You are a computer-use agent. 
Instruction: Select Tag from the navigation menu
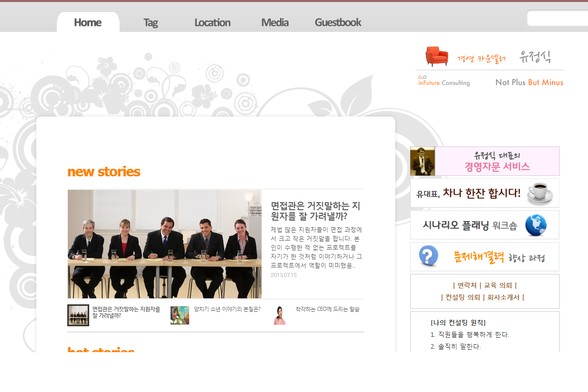pos(150,22)
